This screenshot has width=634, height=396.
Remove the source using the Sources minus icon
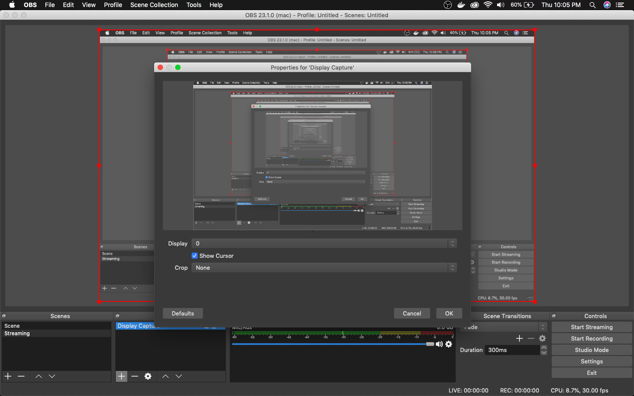pyautogui.click(x=135, y=376)
